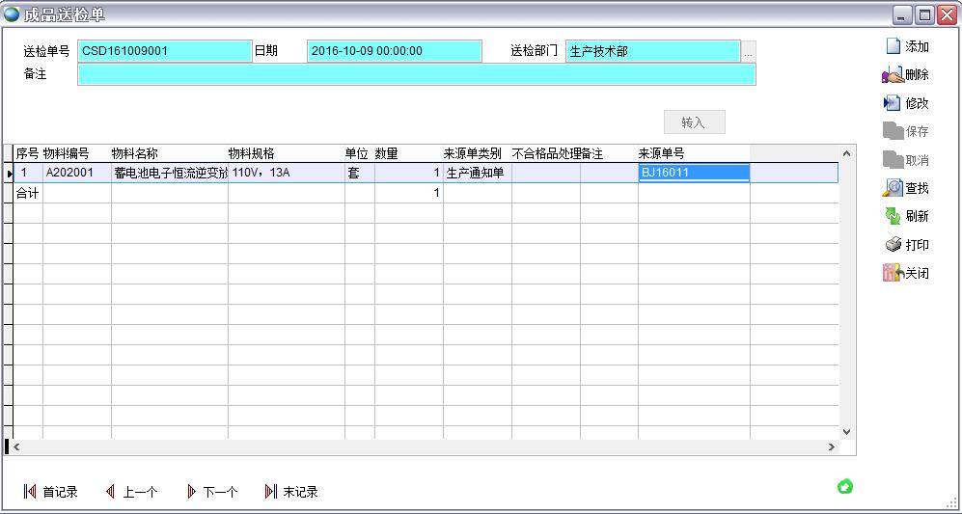Click the inspection number (送检单号) field
The image size is (962, 514).
coord(164,51)
